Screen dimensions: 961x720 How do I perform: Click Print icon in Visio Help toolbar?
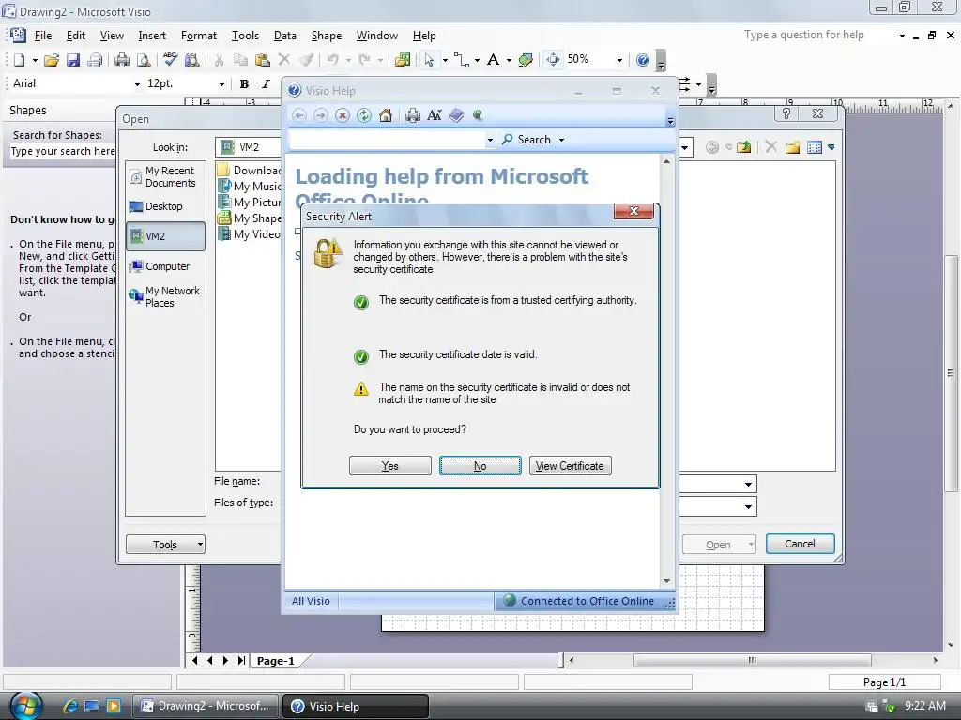pyautogui.click(x=413, y=115)
